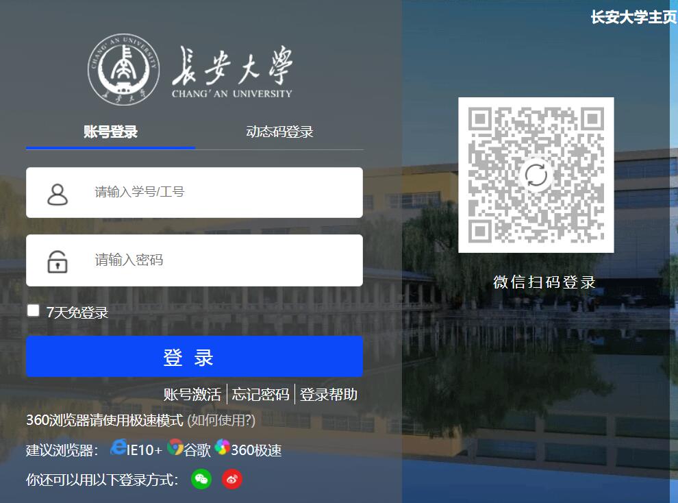Viewport: 678px width, 503px height.
Task: Select the WeChat login icon
Action: [201, 479]
